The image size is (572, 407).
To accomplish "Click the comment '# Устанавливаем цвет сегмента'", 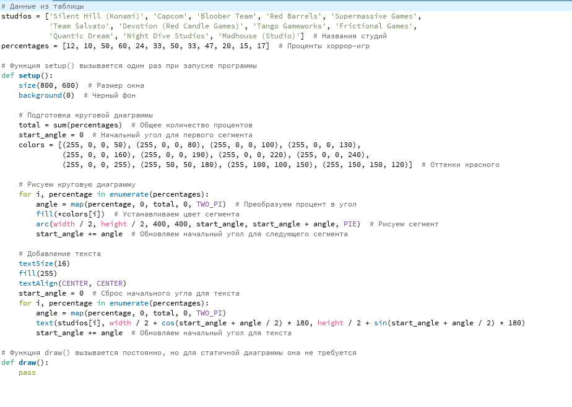I will coord(176,214).
